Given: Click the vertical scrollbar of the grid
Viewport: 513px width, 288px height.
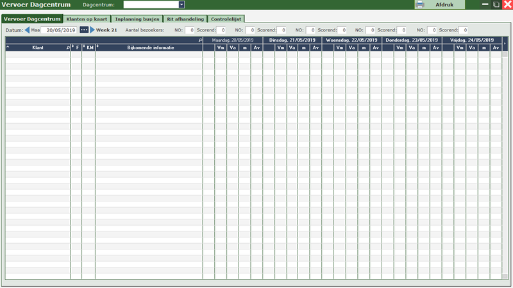Looking at the screenshot, I should (505, 160).
